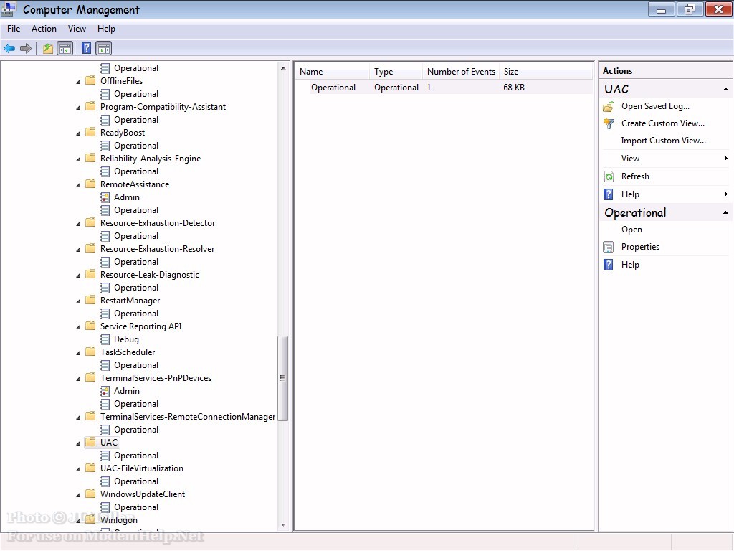
Task: Sort by the Type column header
Action: tap(396, 72)
